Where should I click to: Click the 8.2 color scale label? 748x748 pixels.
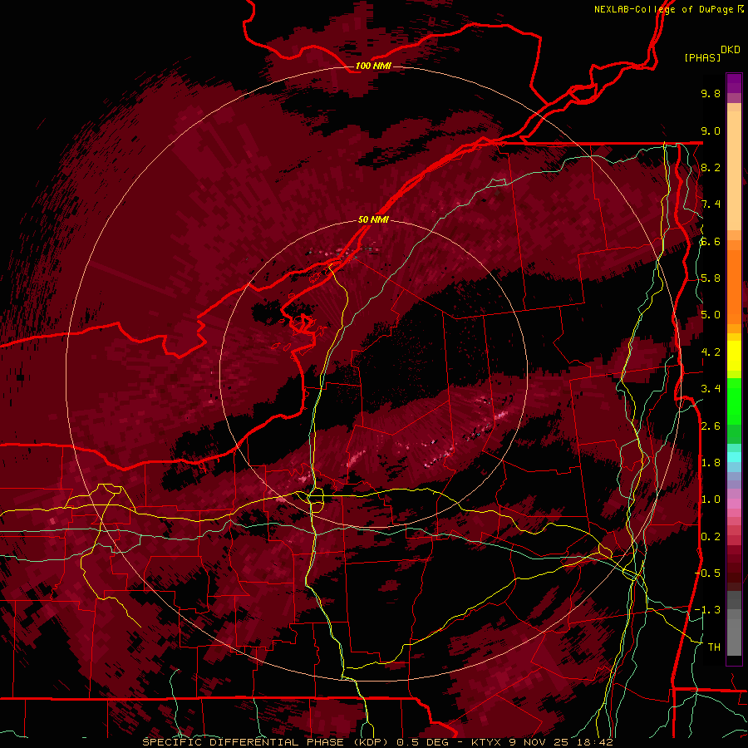coord(711,167)
